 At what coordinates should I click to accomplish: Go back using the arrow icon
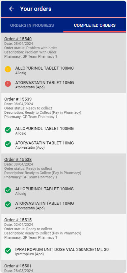[x=12, y=9]
